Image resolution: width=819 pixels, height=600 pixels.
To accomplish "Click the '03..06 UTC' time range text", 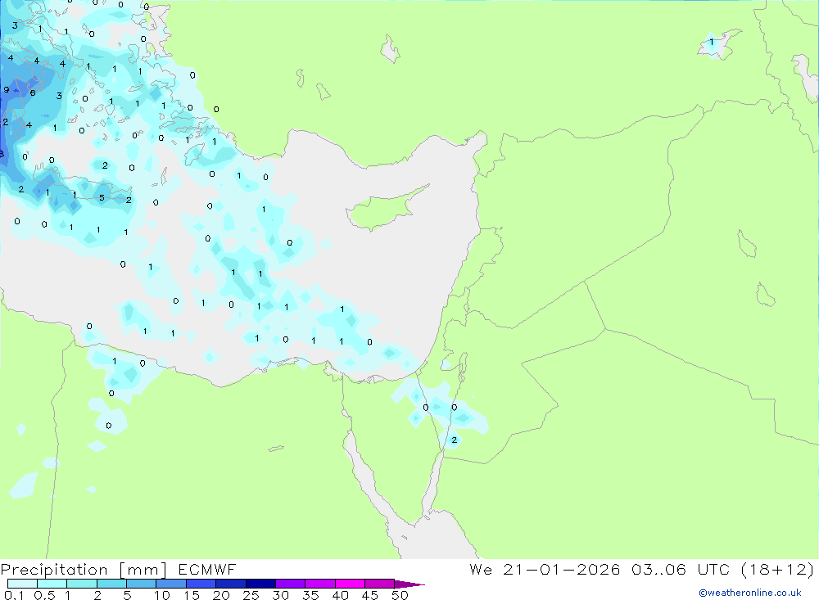I will tap(681, 569).
